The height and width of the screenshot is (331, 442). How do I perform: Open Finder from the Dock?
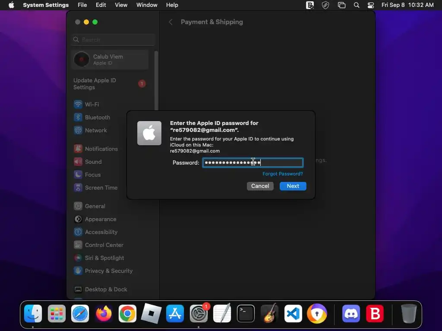point(33,314)
